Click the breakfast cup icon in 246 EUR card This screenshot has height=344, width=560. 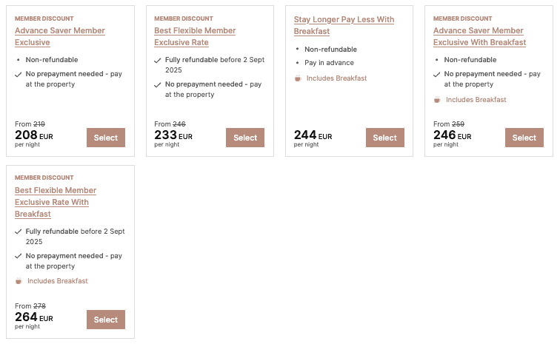(437, 100)
